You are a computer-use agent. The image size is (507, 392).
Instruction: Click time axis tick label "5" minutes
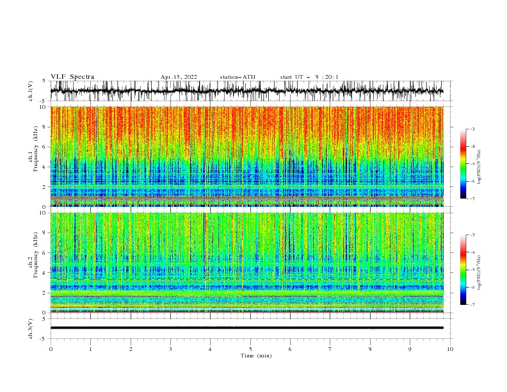[250, 349]
